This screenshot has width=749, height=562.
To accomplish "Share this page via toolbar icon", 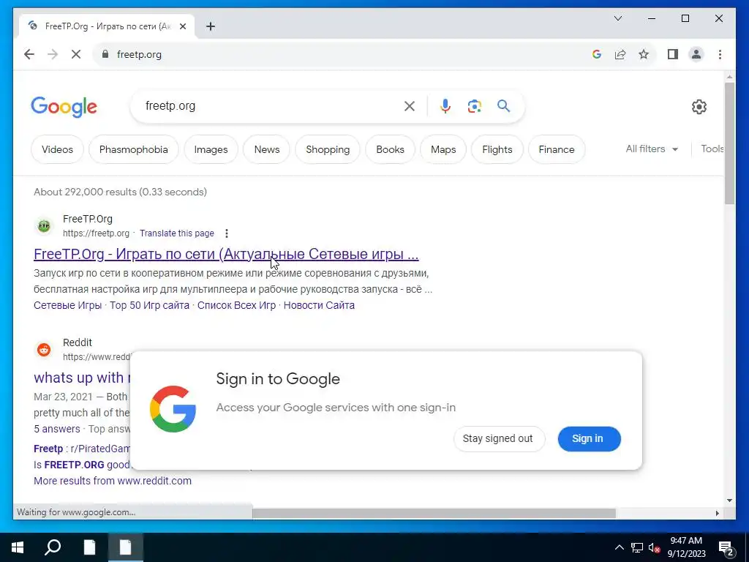I will coord(620,54).
